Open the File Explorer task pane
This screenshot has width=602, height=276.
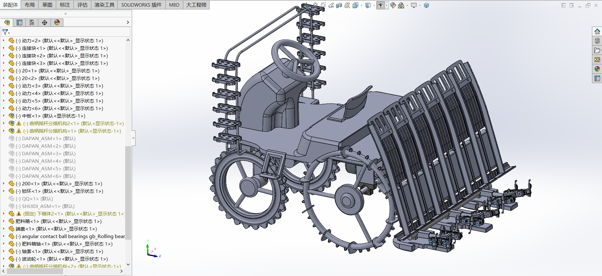(597, 50)
